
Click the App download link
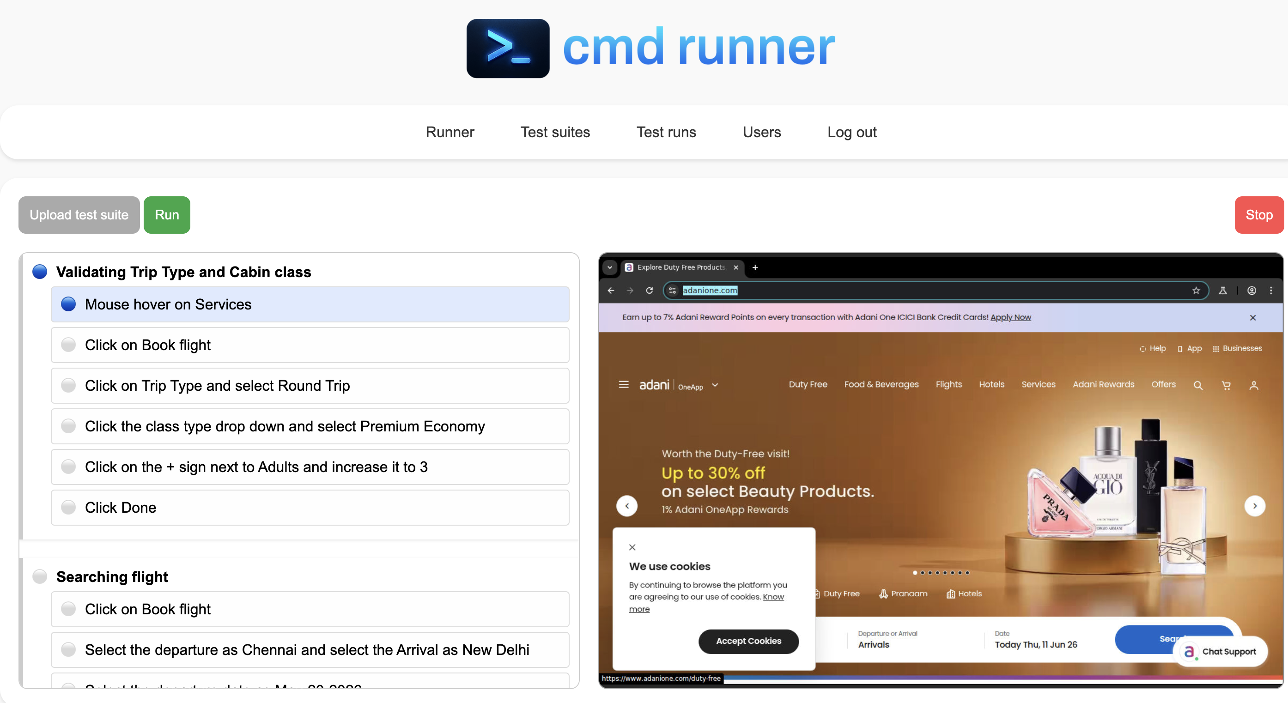click(1190, 349)
